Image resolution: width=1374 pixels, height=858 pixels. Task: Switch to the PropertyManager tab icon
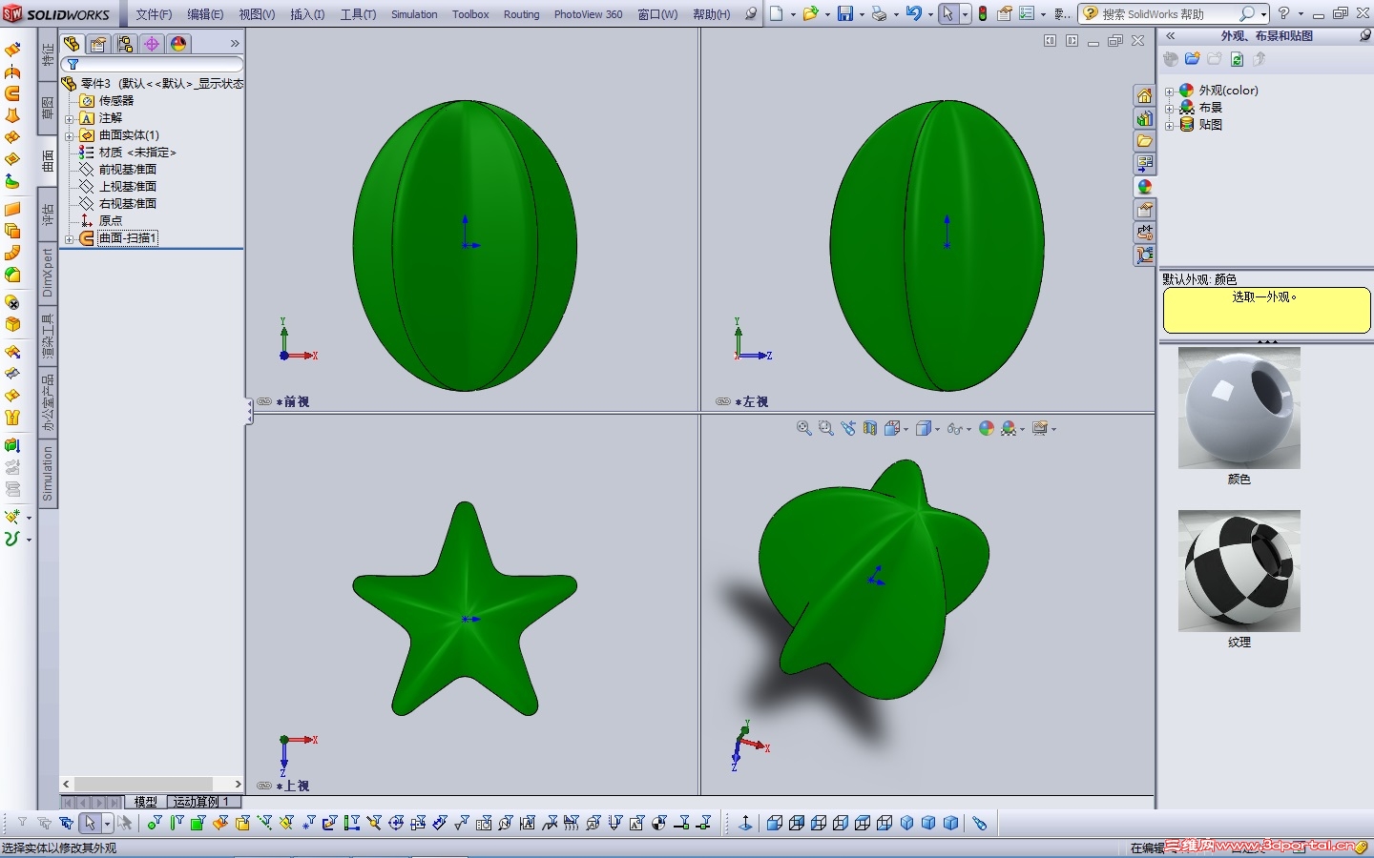98,44
